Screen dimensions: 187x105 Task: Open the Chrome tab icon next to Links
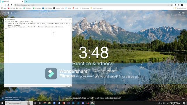pos(8,13)
